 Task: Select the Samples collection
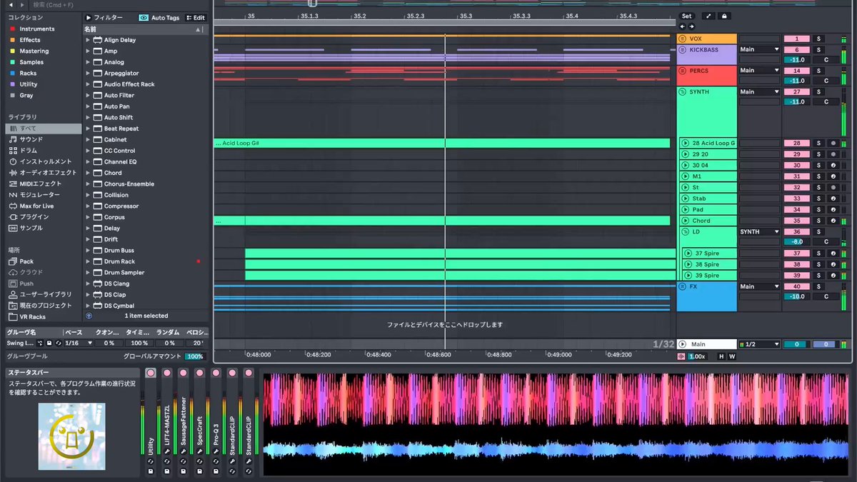click(31, 62)
